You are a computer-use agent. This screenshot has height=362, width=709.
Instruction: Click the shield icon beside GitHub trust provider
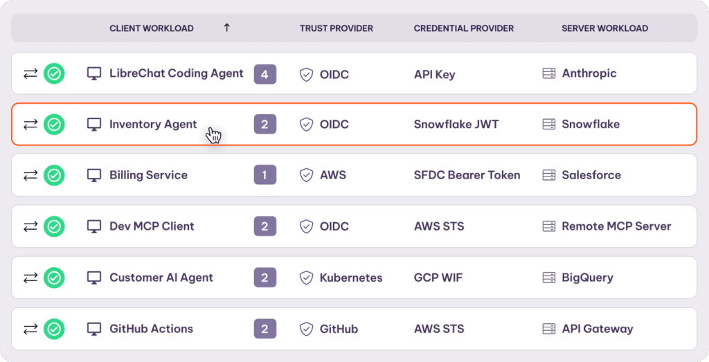[x=306, y=329]
